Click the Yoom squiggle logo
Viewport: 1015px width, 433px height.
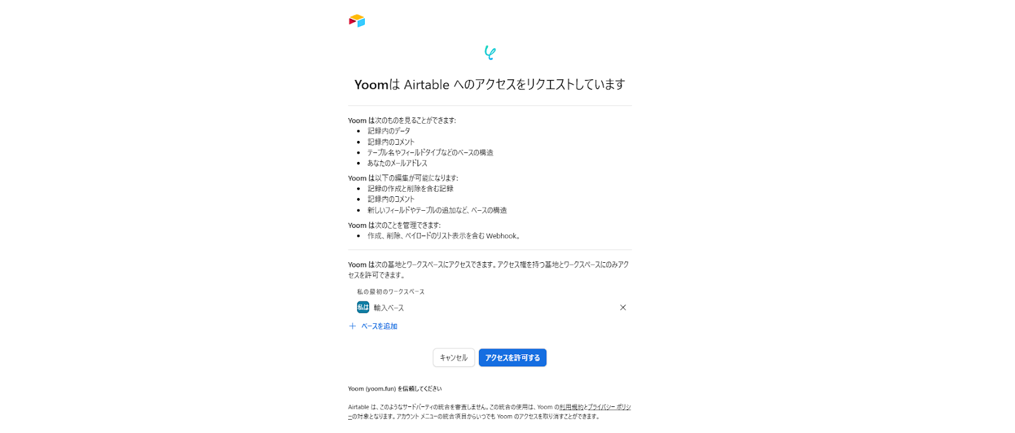[x=490, y=53]
